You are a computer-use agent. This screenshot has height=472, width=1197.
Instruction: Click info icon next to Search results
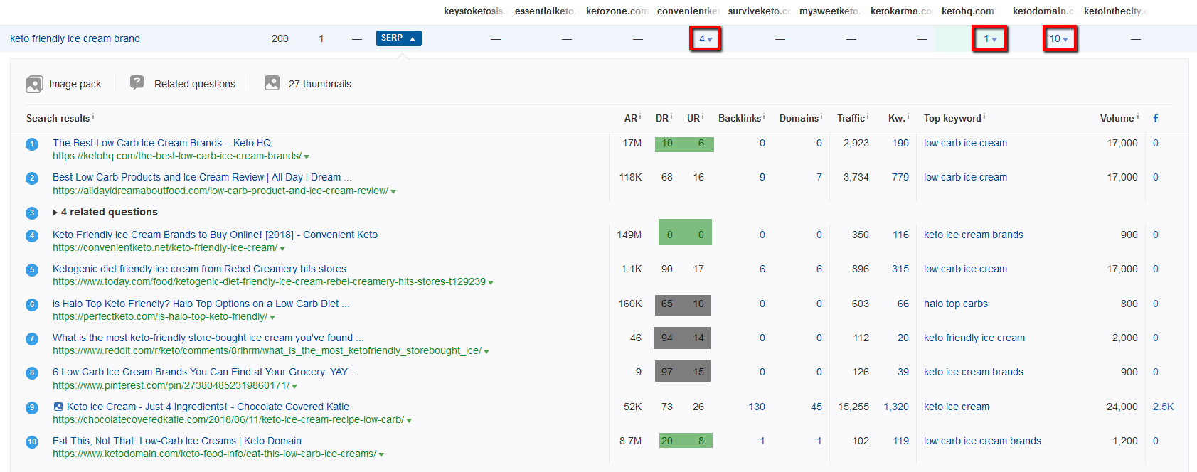[93, 116]
